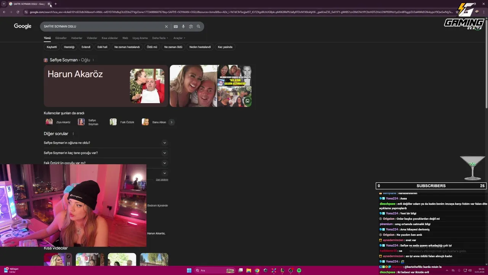
Task: Filter by the Kac yasinda chip
Action: pos(225,47)
